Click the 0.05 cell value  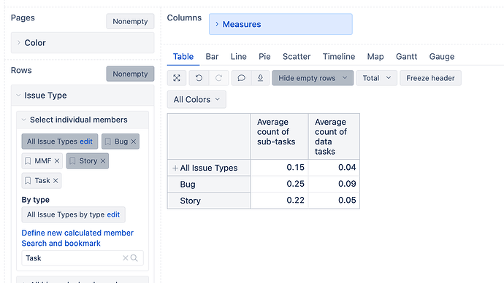click(x=347, y=201)
